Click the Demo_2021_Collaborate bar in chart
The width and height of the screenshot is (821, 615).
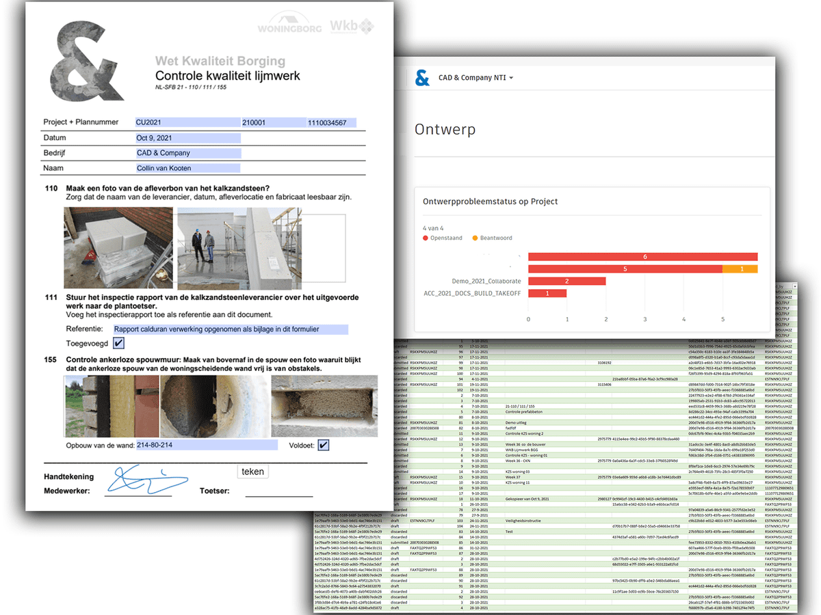point(566,281)
